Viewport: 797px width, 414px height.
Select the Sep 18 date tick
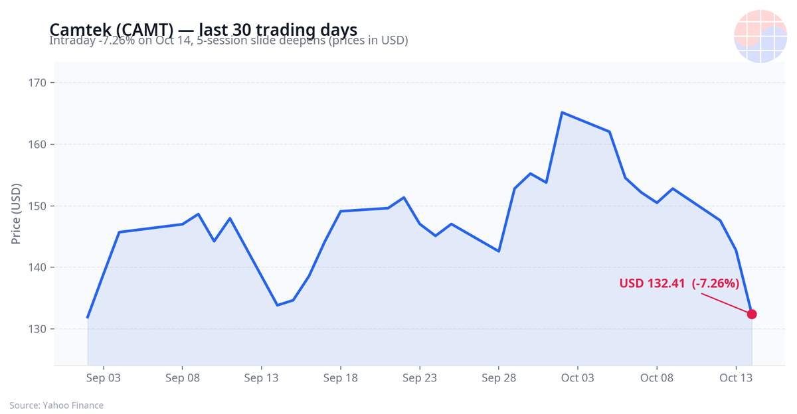click(x=341, y=378)
